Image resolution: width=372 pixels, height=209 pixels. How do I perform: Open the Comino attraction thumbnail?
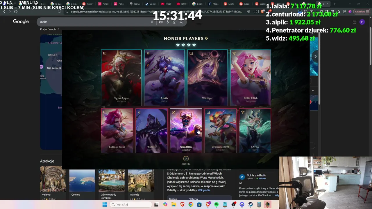(x=82, y=179)
